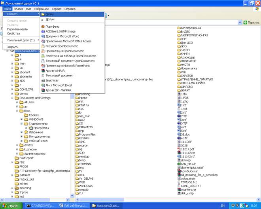The width and height of the screenshot is (261, 209).
Task: Click Презентация Microsoft PowerPoint icon
Action: click(x=43, y=66)
